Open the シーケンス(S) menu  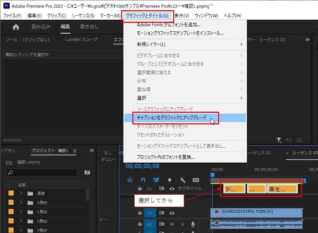[x=83, y=15]
